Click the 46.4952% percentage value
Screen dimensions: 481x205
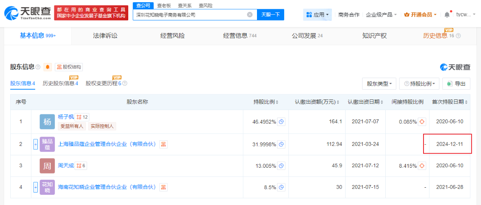[264, 122]
